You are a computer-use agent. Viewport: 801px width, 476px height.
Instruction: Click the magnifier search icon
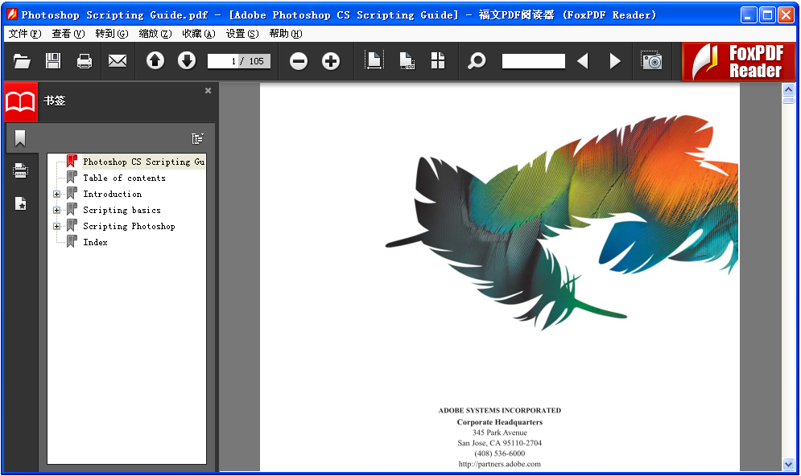477,61
